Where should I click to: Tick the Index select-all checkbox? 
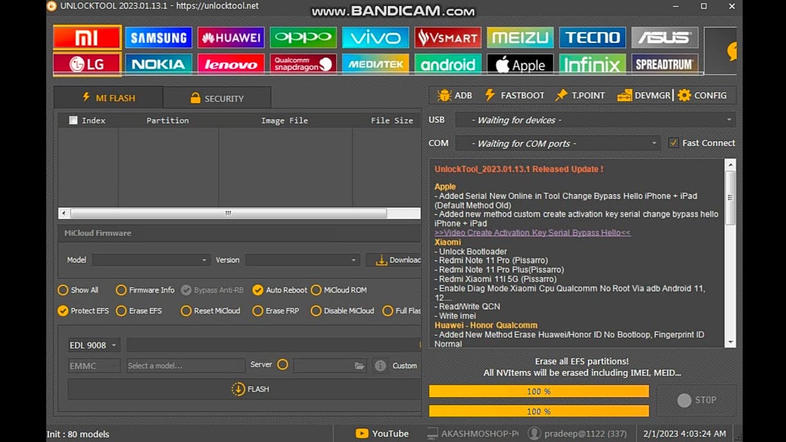point(74,120)
